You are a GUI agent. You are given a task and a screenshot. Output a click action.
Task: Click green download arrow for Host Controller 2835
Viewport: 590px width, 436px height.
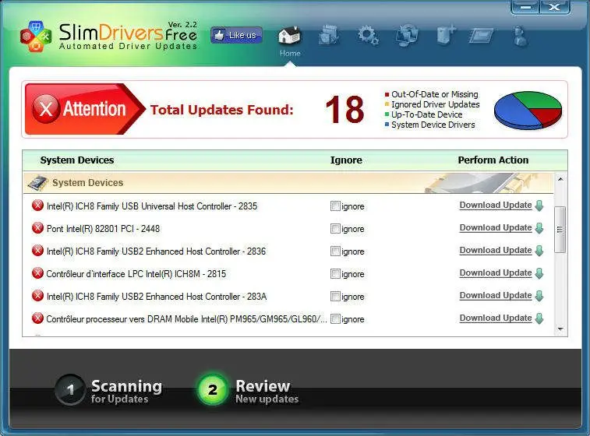tap(539, 206)
